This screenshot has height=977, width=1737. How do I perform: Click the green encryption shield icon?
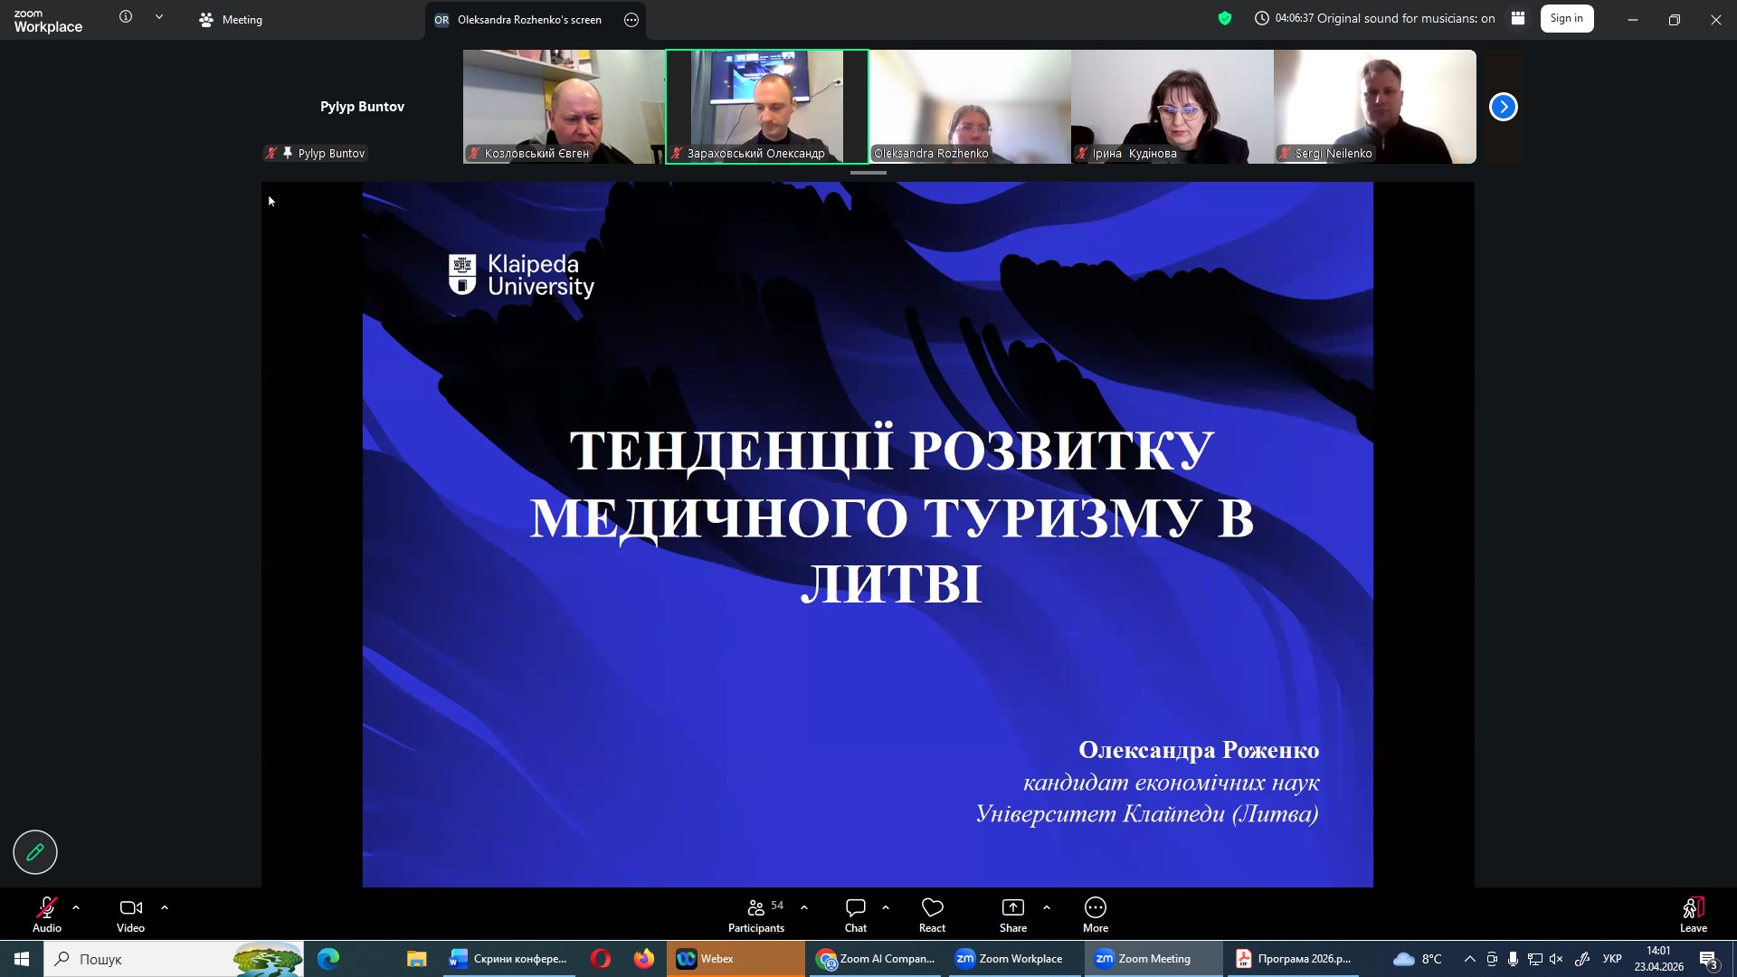(x=1225, y=18)
